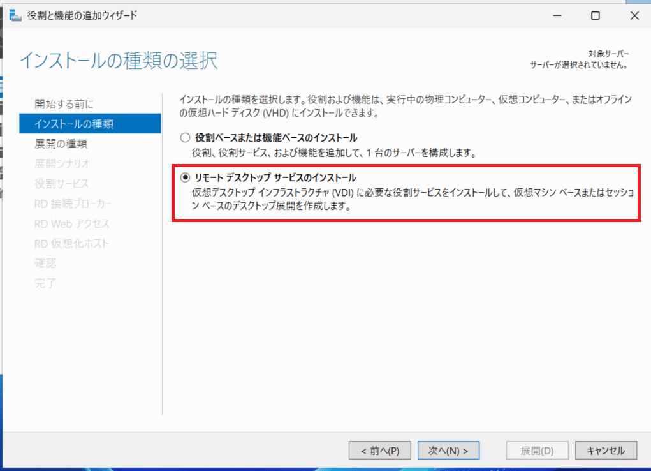Screen dimensions: 651x471
Task: Cancel the wizard with キャンセル
Action: (x=605, y=451)
